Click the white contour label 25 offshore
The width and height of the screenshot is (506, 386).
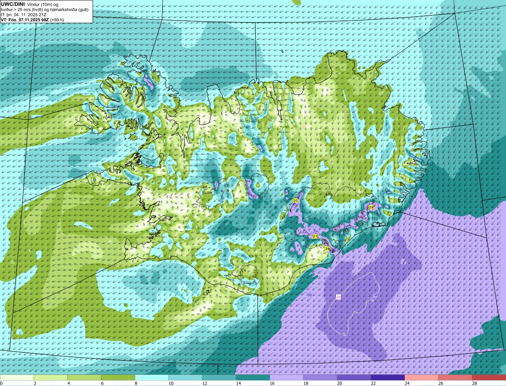pyautogui.click(x=338, y=297)
